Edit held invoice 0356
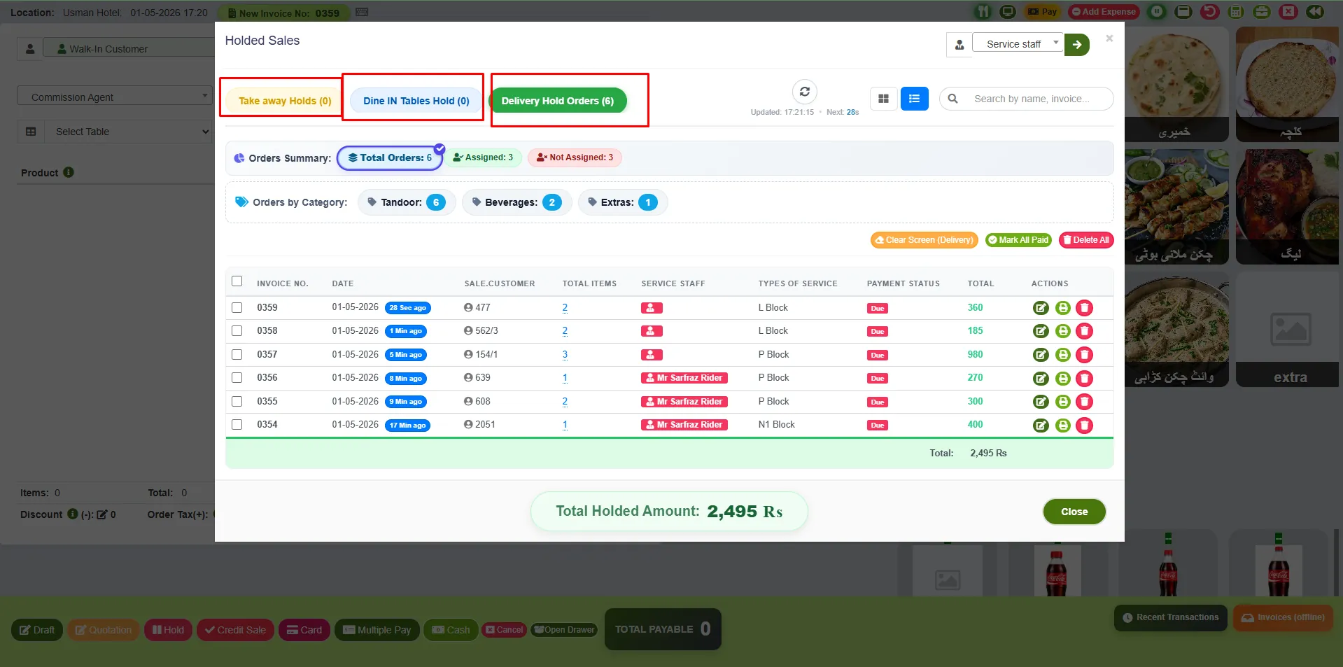Screen dimensions: 1343x667 (x=1041, y=379)
